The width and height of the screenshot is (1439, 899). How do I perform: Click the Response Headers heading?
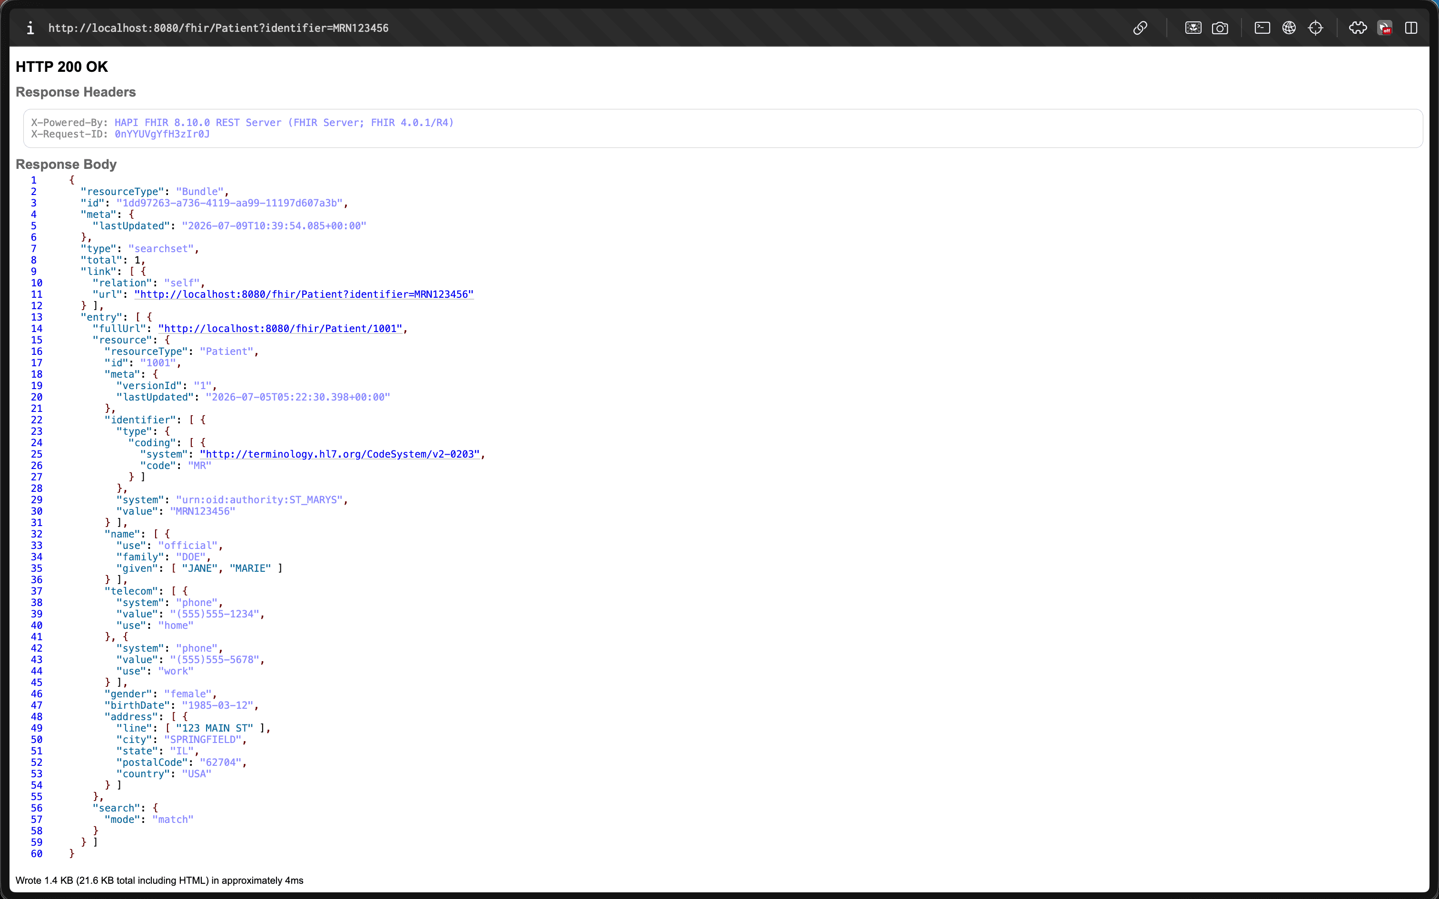coord(76,92)
